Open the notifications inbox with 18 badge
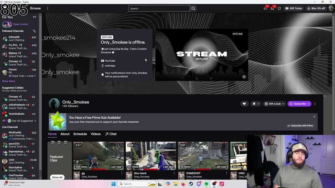This screenshot has width=335, height=188. pos(272,8)
